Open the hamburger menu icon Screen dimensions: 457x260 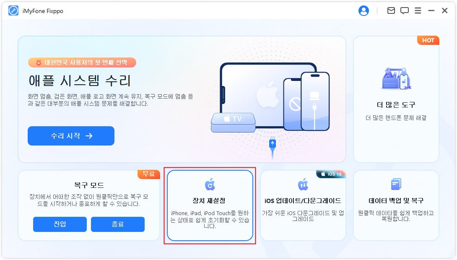pos(418,11)
